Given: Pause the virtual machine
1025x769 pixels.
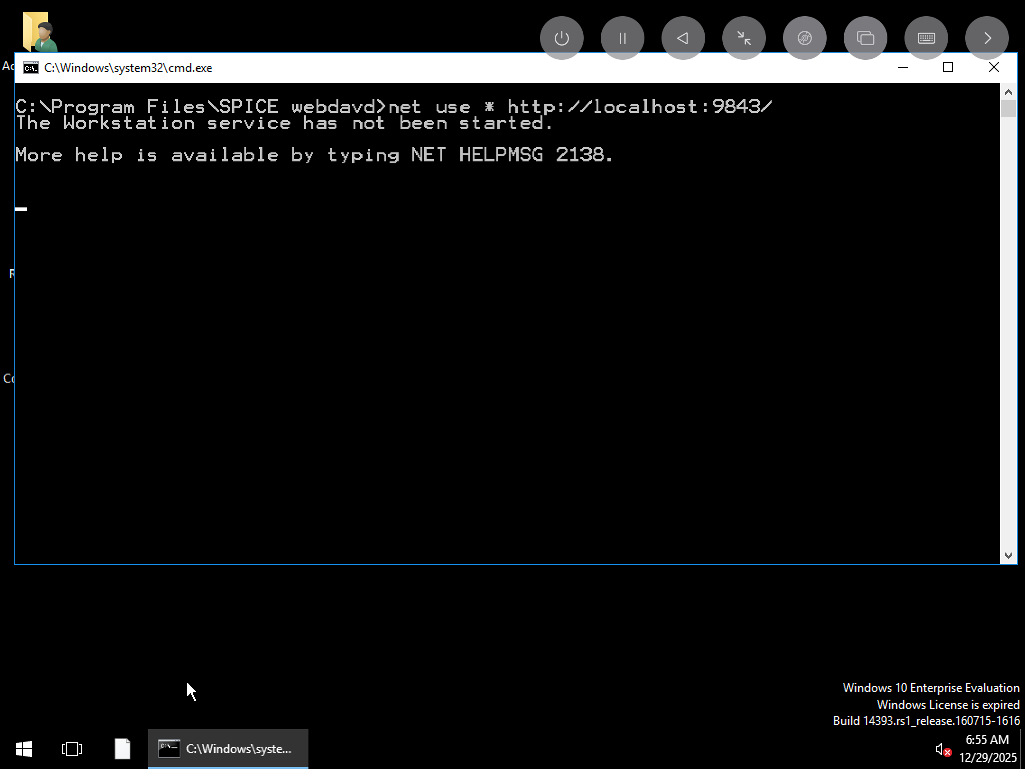Looking at the screenshot, I should [622, 38].
